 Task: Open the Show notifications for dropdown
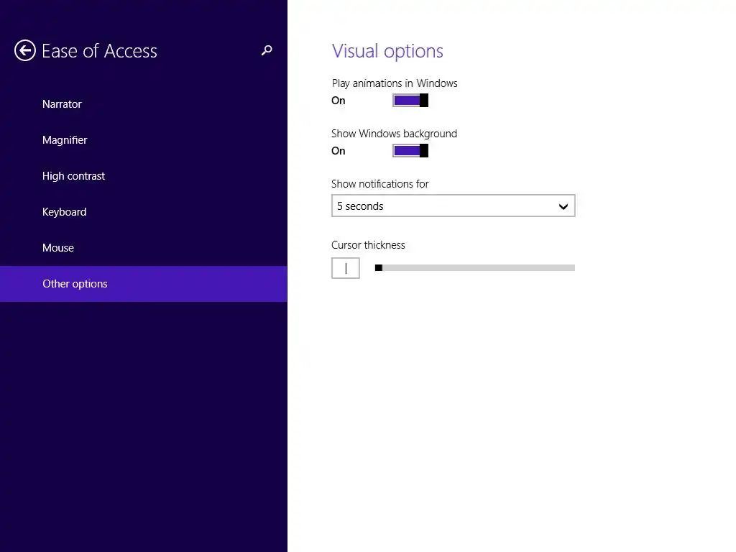pyautogui.click(x=453, y=206)
